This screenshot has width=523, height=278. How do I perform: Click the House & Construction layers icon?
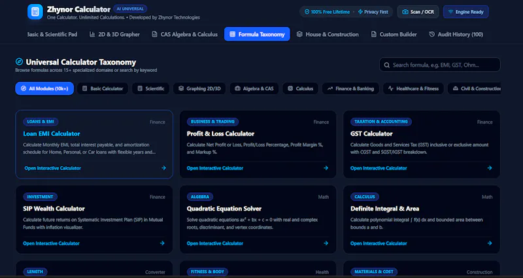click(299, 34)
